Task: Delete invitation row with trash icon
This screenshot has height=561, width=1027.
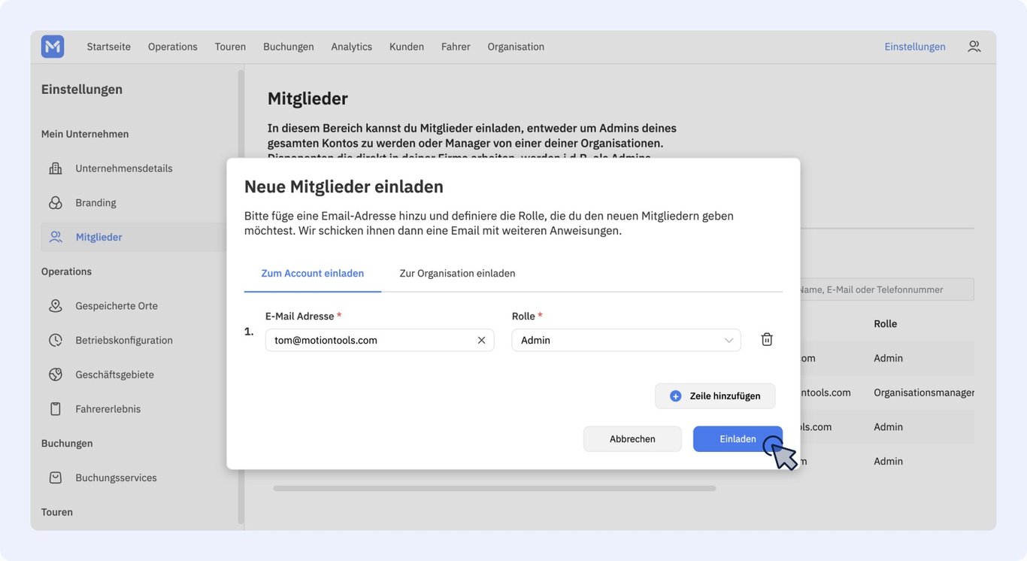Action: pyautogui.click(x=767, y=339)
